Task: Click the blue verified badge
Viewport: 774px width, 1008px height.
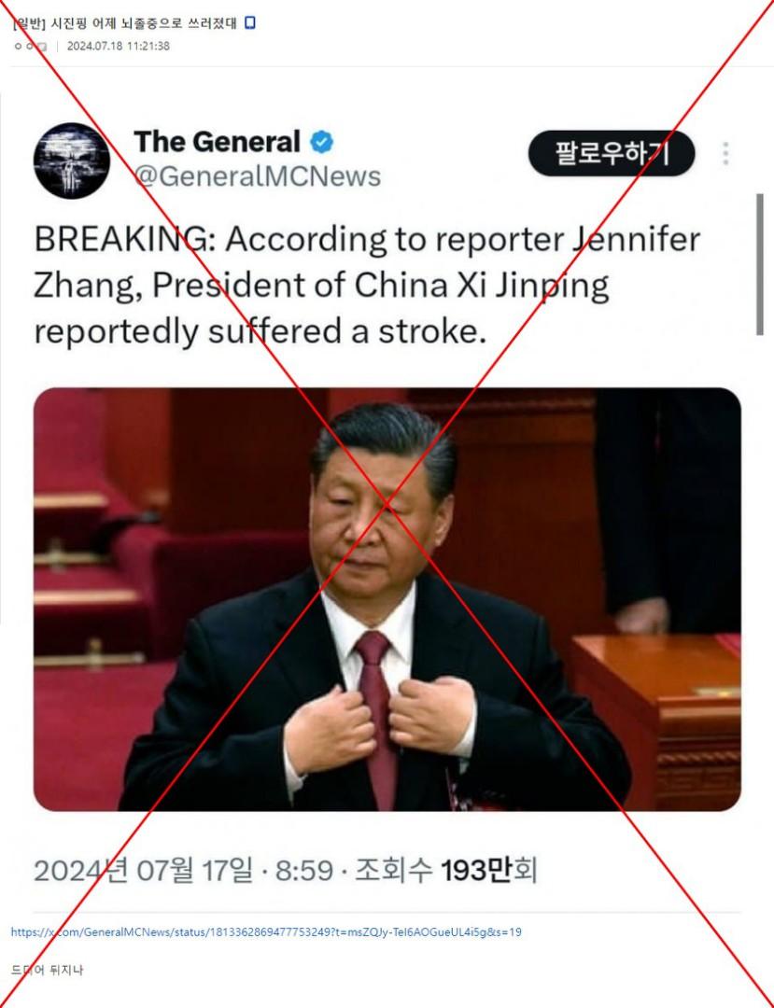Action: 322,142
